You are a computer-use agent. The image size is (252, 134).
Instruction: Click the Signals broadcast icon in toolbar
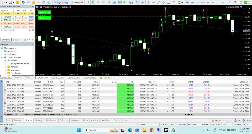coord(39,2)
